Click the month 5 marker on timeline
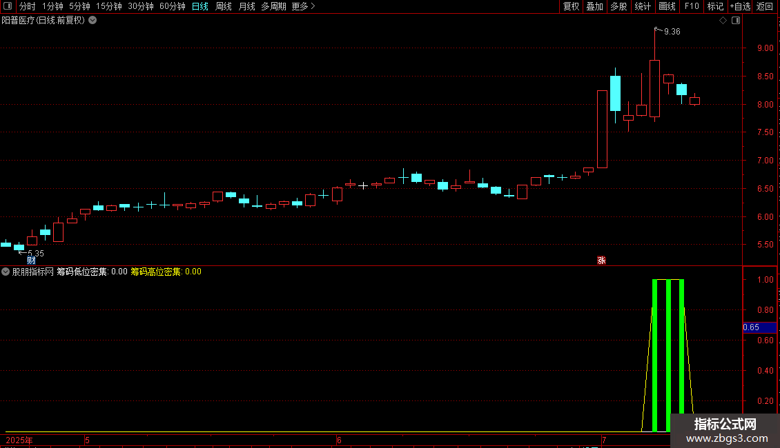This screenshot has height=448, width=780. pos(87,440)
